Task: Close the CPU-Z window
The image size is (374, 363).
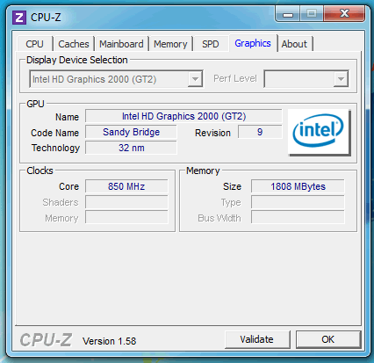Action: [344, 13]
